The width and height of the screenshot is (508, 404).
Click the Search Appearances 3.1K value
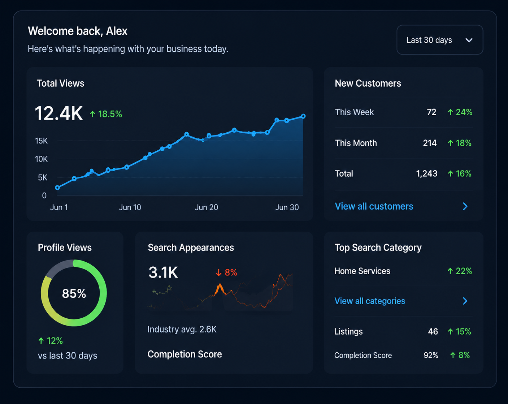click(x=163, y=272)
